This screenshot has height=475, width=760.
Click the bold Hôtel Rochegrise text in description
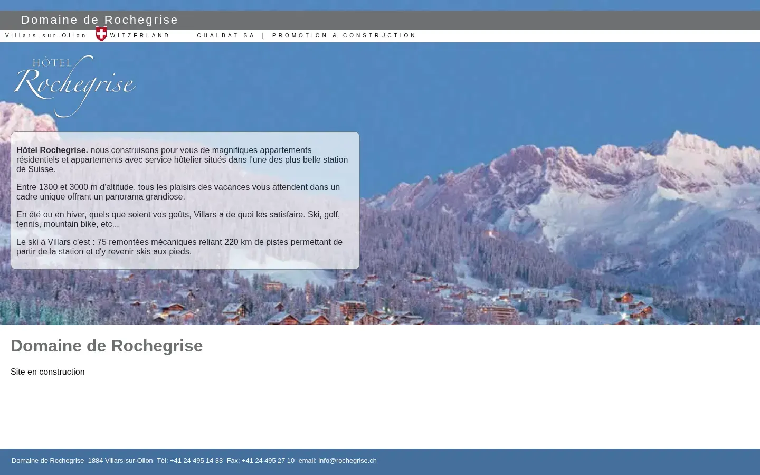coord(52,150)
